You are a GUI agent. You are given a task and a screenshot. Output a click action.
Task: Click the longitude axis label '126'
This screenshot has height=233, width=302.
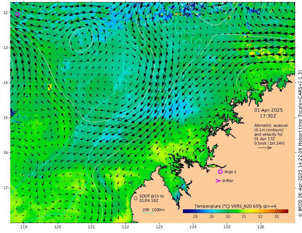(261, 227)
